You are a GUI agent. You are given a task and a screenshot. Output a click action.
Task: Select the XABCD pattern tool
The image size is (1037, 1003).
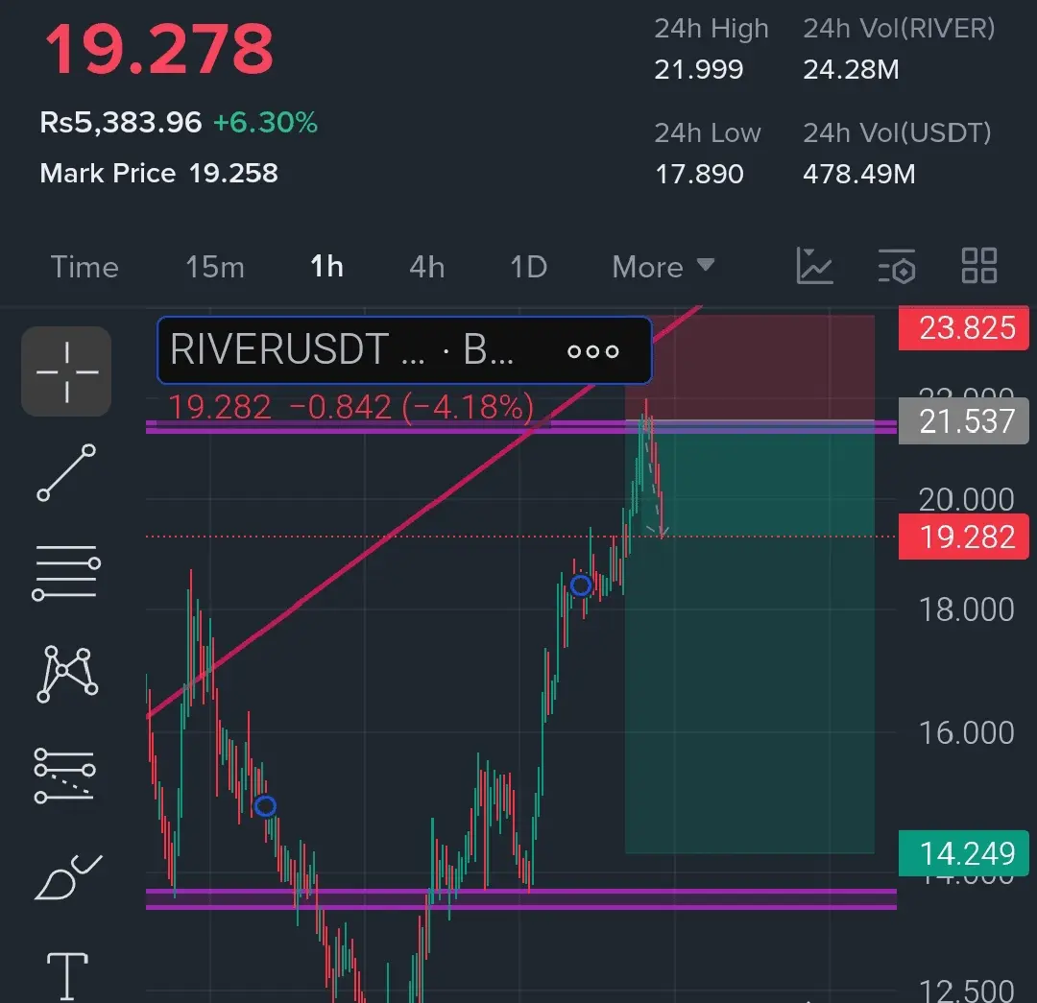click(67, 674)
